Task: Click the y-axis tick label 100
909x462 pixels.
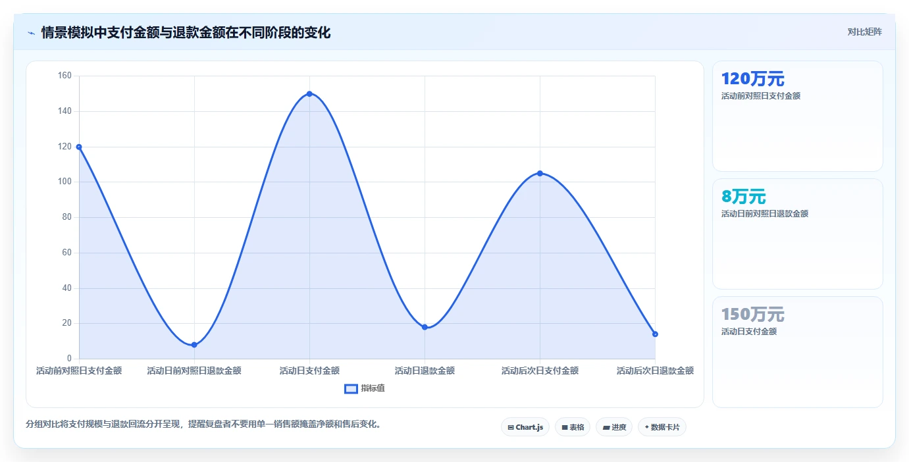Action: click(x=65, y=182)
